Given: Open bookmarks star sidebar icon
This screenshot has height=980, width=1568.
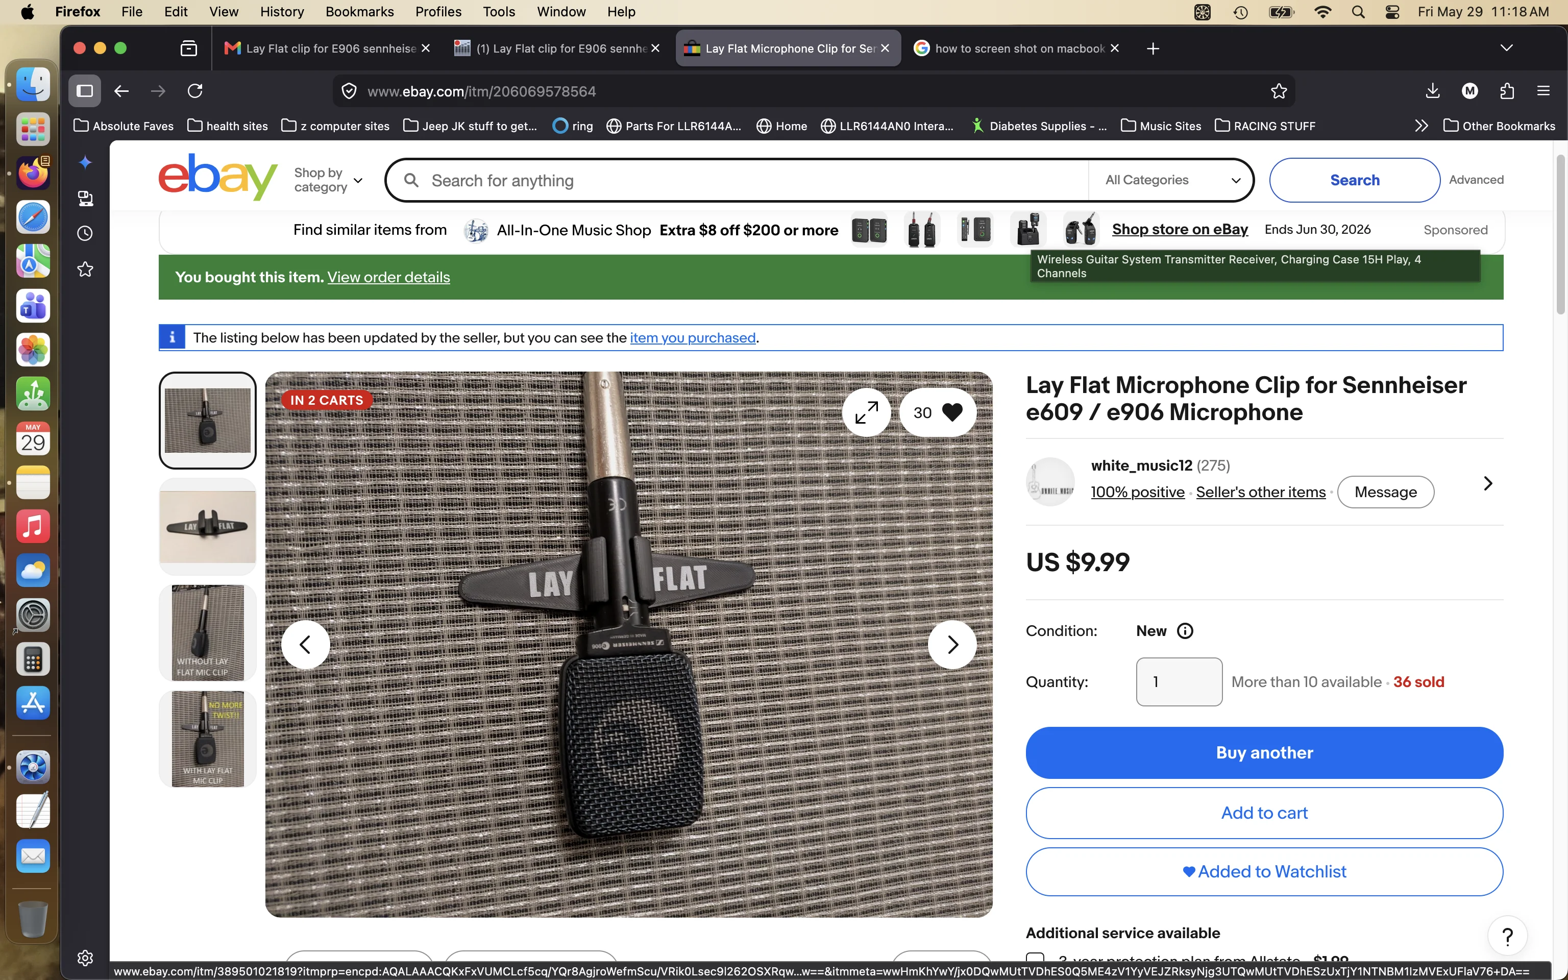Looking at the screenshot, I should tap(85, 269).
